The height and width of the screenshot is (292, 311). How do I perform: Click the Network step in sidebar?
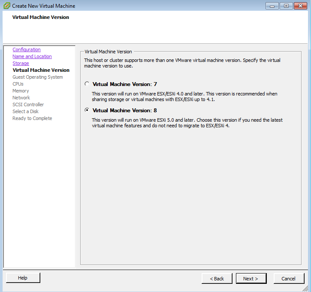tap(21, 98)
